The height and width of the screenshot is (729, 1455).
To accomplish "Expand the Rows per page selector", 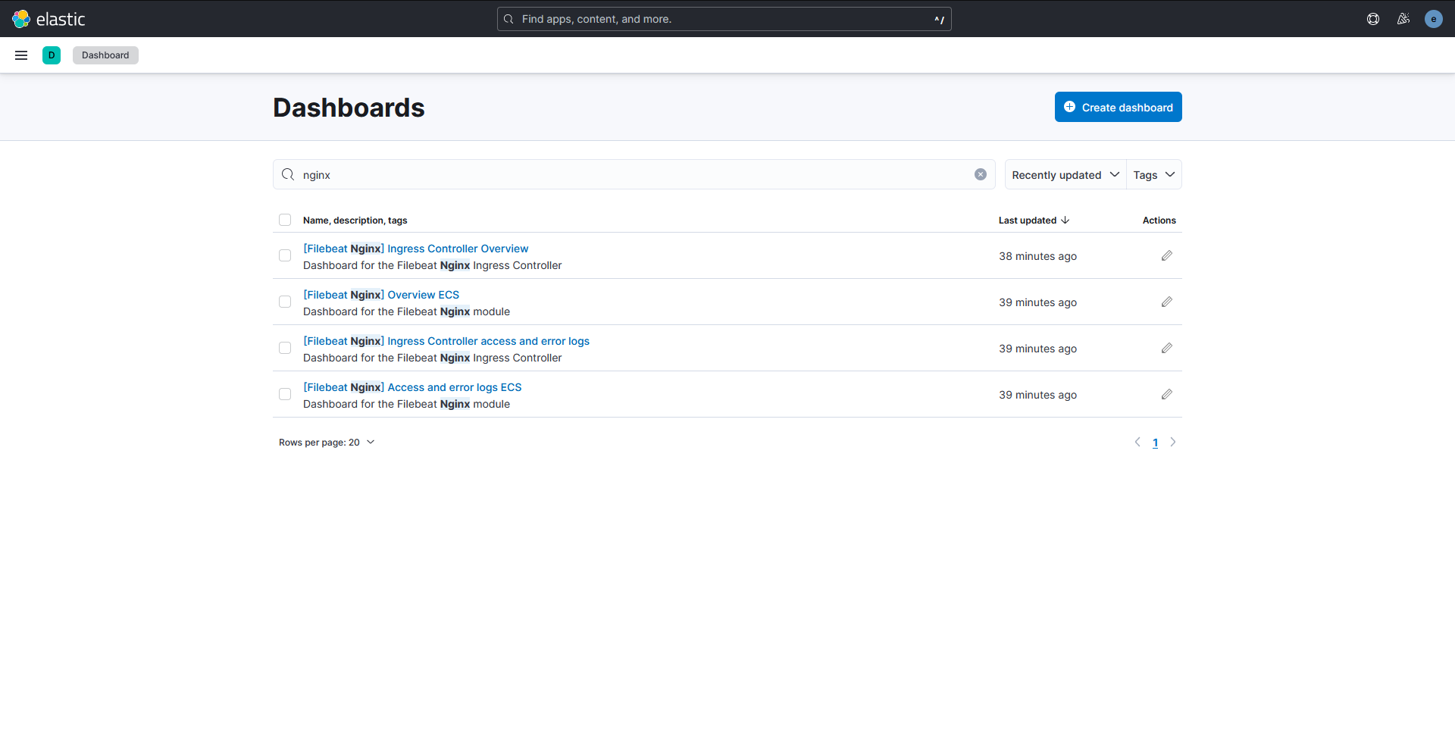I will (x=327, y=442).
